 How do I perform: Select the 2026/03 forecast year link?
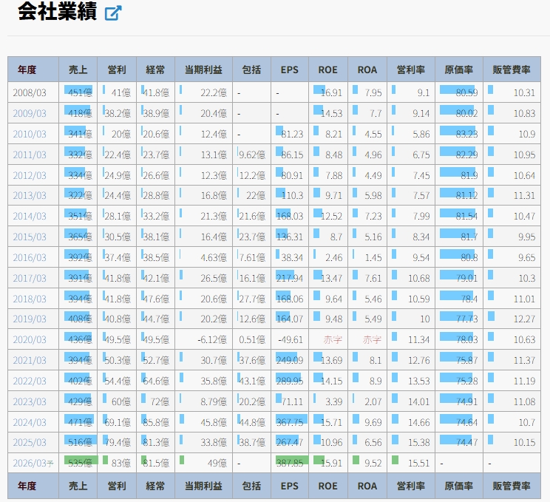pyautogui.click(x=31, y=464)
